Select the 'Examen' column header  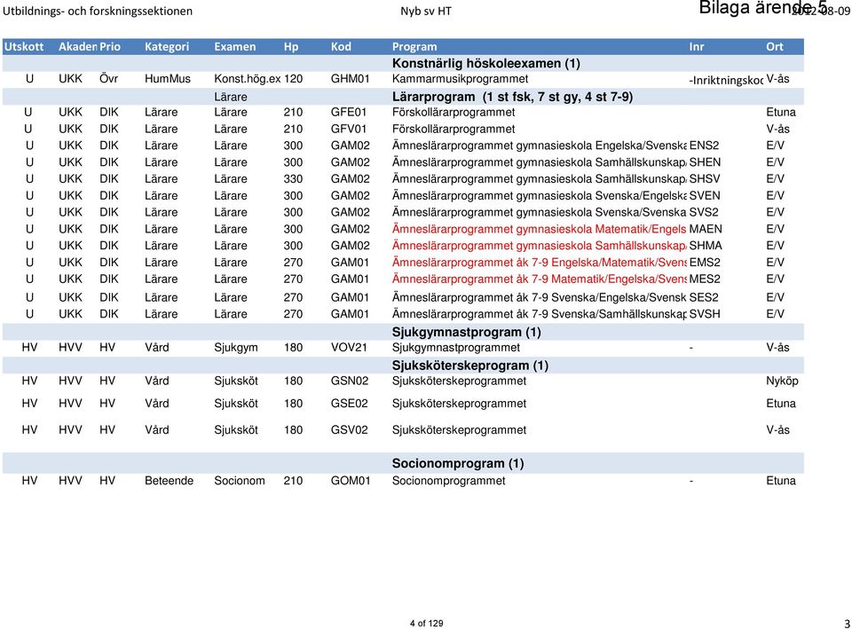234,47
